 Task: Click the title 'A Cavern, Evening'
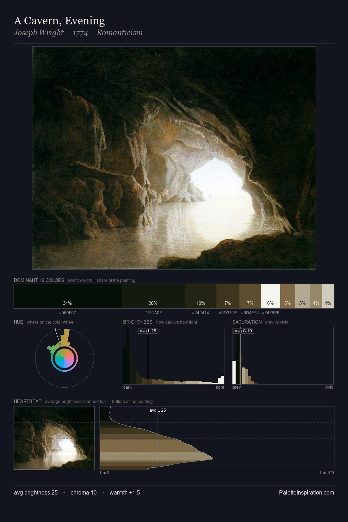pos(59,21)
